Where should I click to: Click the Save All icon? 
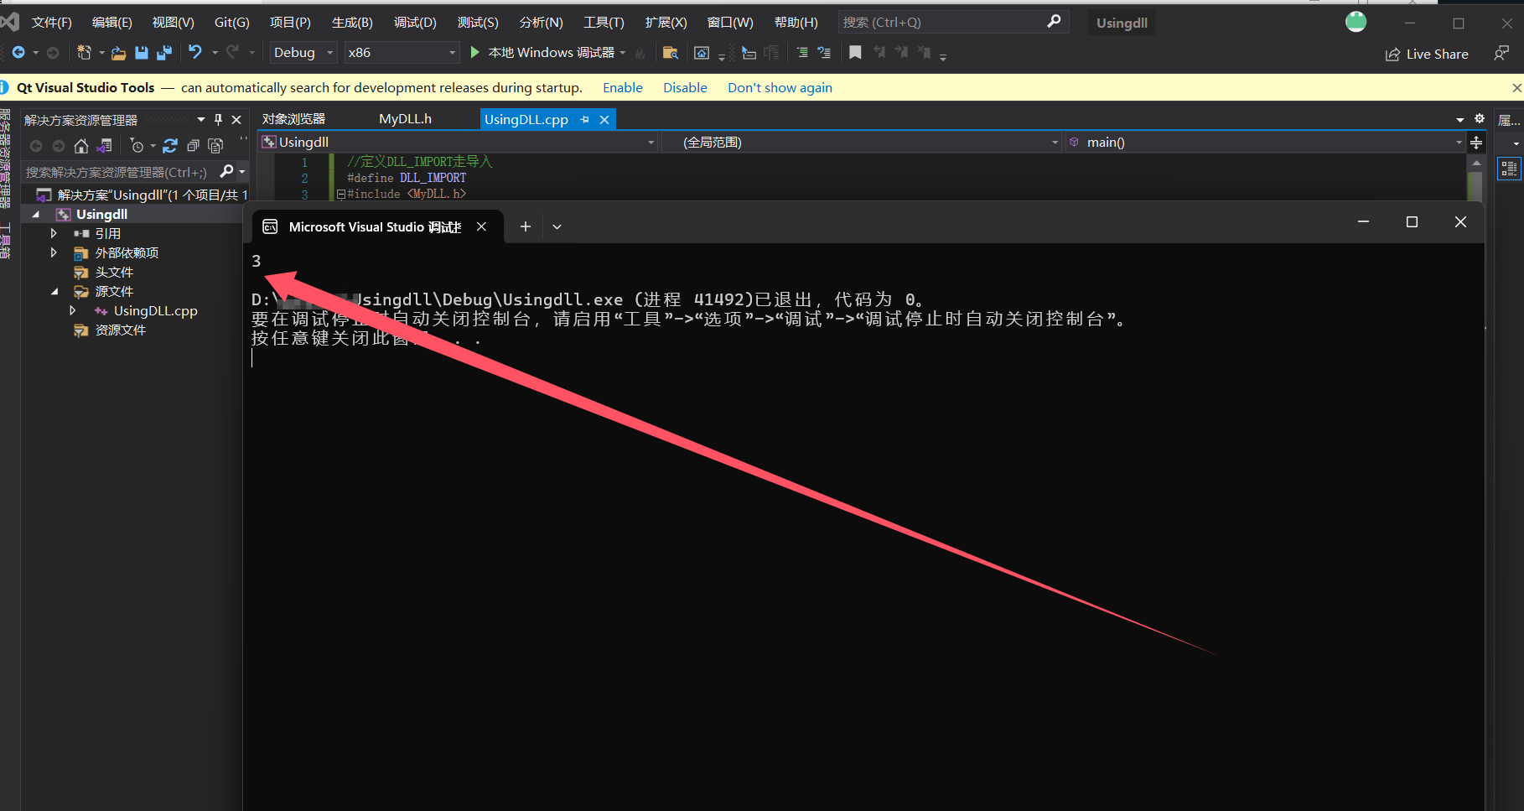164,52
